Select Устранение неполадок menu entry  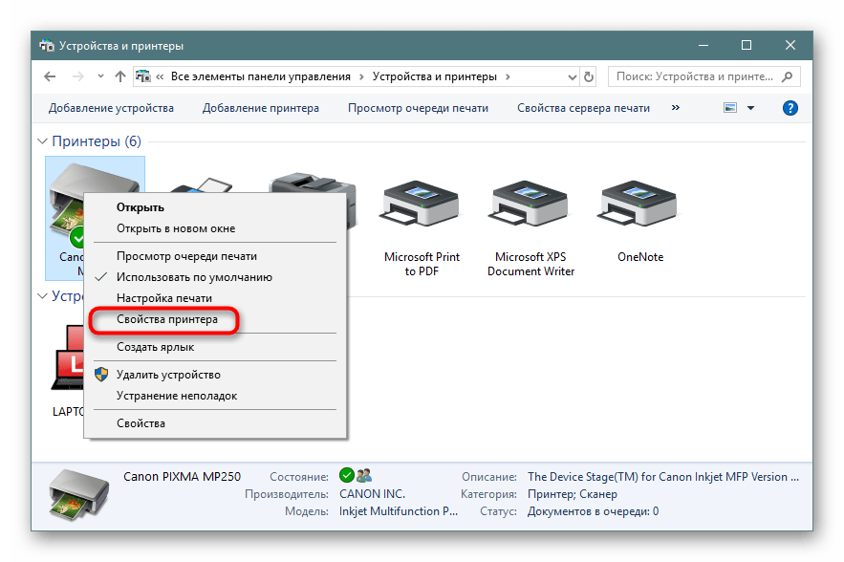[x=215, y=396]
